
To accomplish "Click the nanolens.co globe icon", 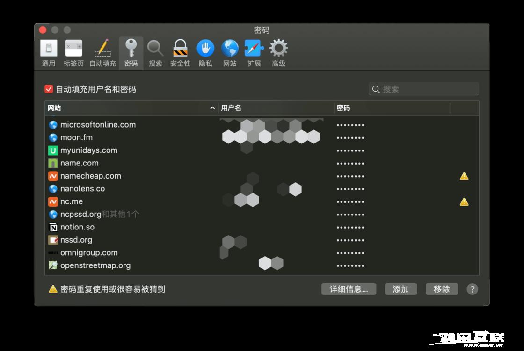I will pos(53,189).
